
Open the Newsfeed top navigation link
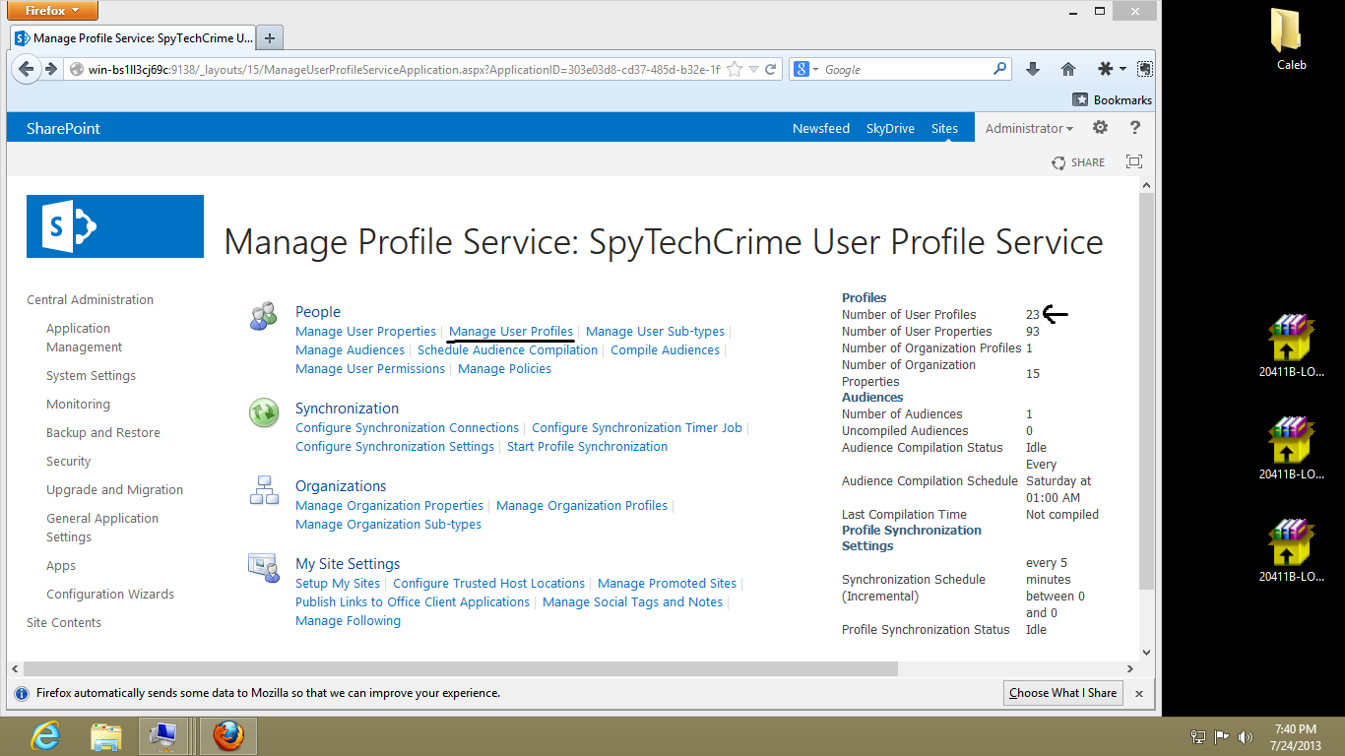click(x=821, y=128)
